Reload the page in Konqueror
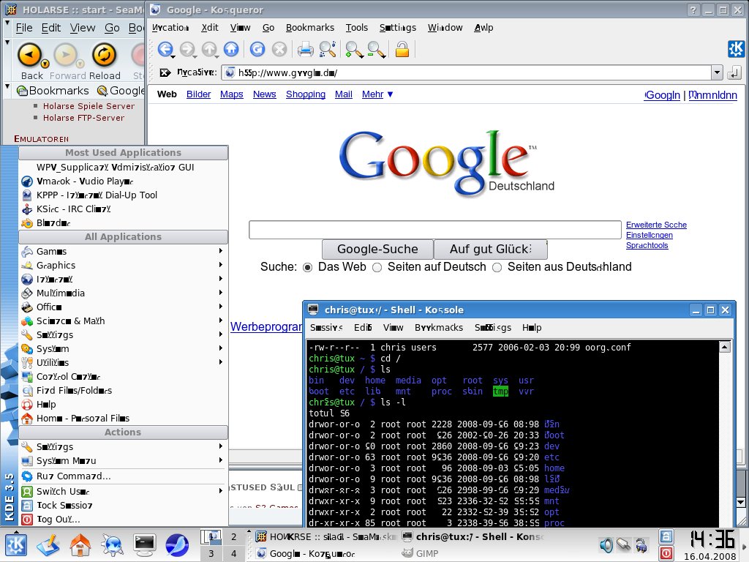Screen dimensions: 749x562 click(257, 50)
